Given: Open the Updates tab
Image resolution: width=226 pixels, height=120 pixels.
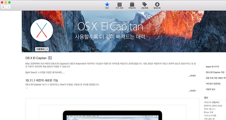Looking at the screenshot, I should 157,6.
